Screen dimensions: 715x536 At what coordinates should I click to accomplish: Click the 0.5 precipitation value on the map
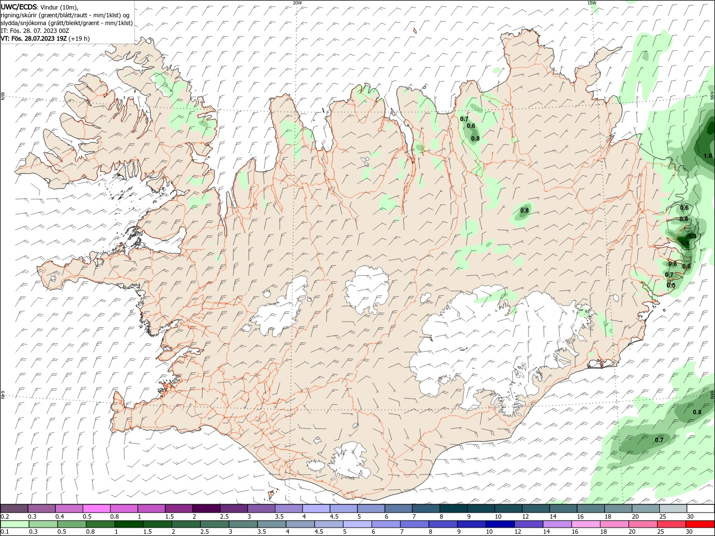[x=671, y=285]
